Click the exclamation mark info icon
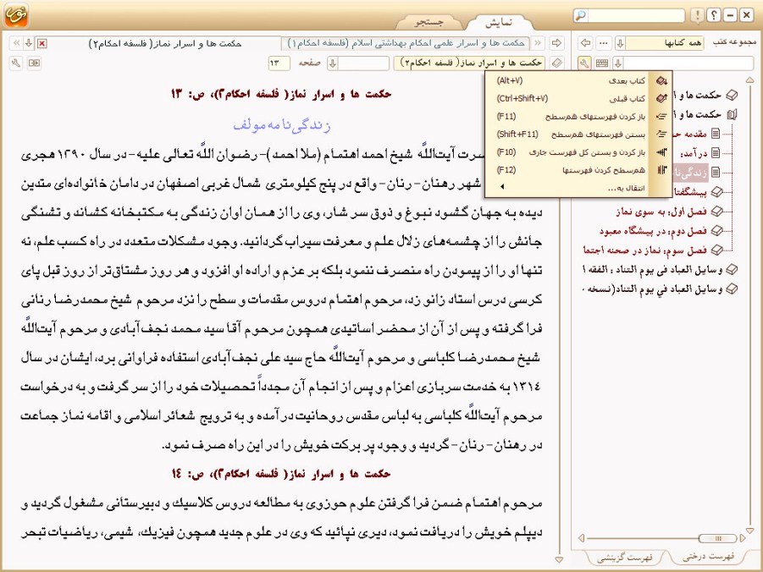Viewport: 763px width, 572px height. coord(698,15)
